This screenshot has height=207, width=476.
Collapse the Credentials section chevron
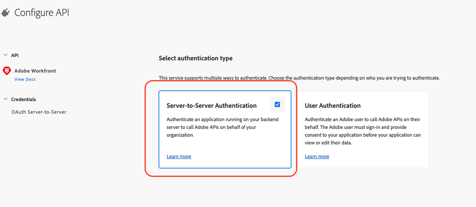tap(6, 99)
